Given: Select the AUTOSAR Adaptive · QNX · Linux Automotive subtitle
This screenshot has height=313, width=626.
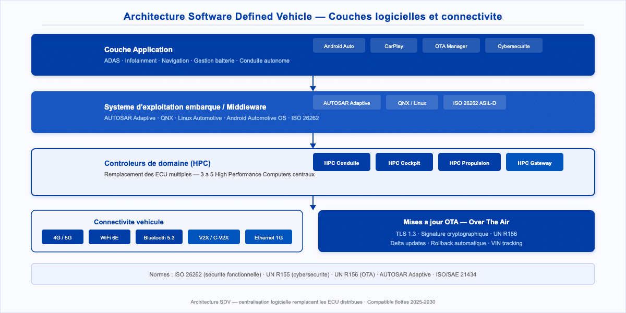Looking at the screenshot, I should point(211,118).
